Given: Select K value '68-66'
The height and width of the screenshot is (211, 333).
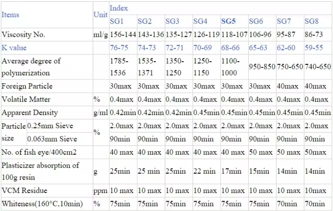Looking at the screenshot, I should coord(230,48).
